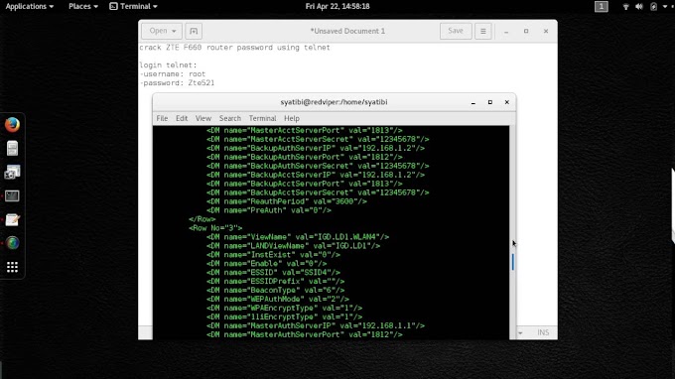The image size is (675, 379).
Task: Show all applications grid
Action: 12,267
